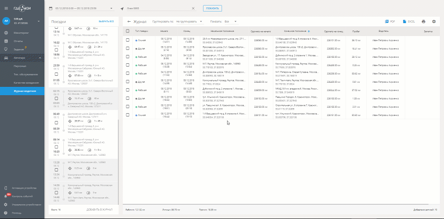Open Мониторинг in the sidebar
444x219 pixels.
click(x=22, y=33)
